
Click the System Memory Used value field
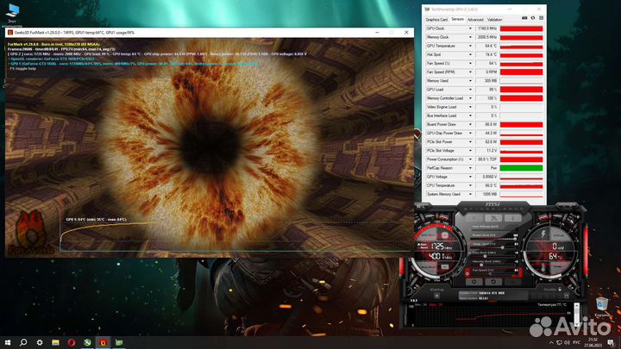[486, 194]
